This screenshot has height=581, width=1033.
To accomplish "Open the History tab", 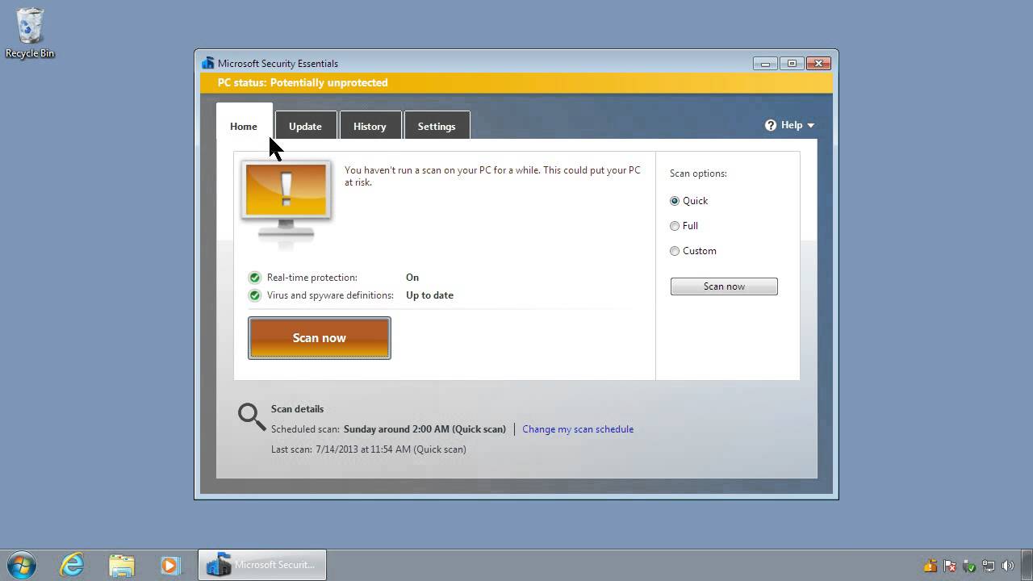I will (x=370, y=126).
